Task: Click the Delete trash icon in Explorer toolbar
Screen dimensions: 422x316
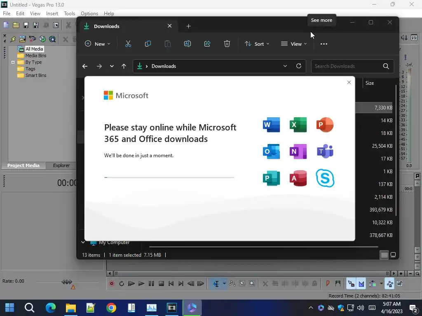Action: [x=227, y=44]
